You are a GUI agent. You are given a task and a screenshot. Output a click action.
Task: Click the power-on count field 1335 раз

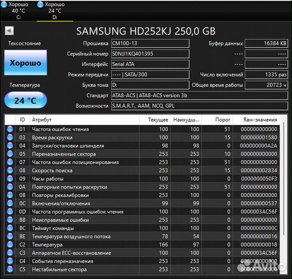[266, 74]
